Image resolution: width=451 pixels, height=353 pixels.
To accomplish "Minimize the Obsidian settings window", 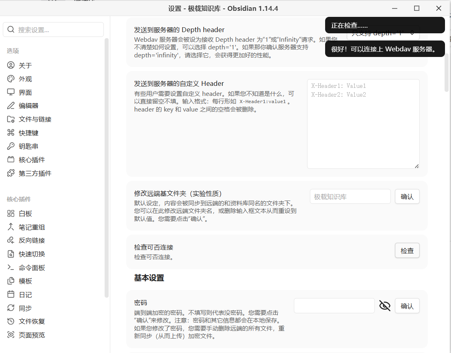I will click(394, 8).
